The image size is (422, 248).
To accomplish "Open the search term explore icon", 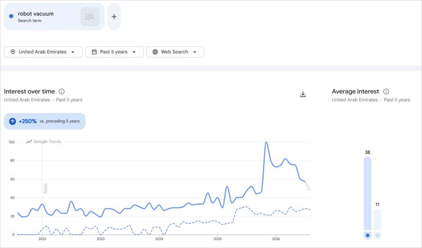I will pyautogui.click(x=90, y=16).
